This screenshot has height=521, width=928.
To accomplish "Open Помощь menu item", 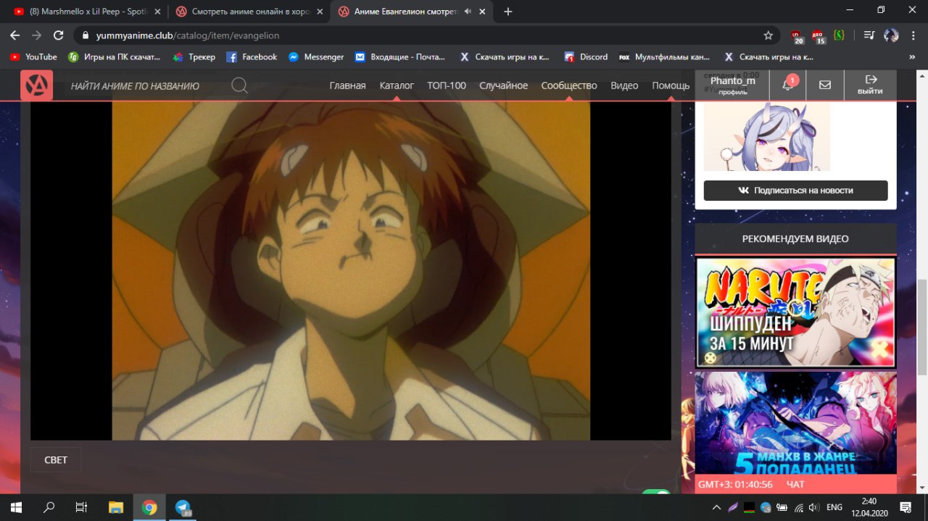I will tap(671, 86).
